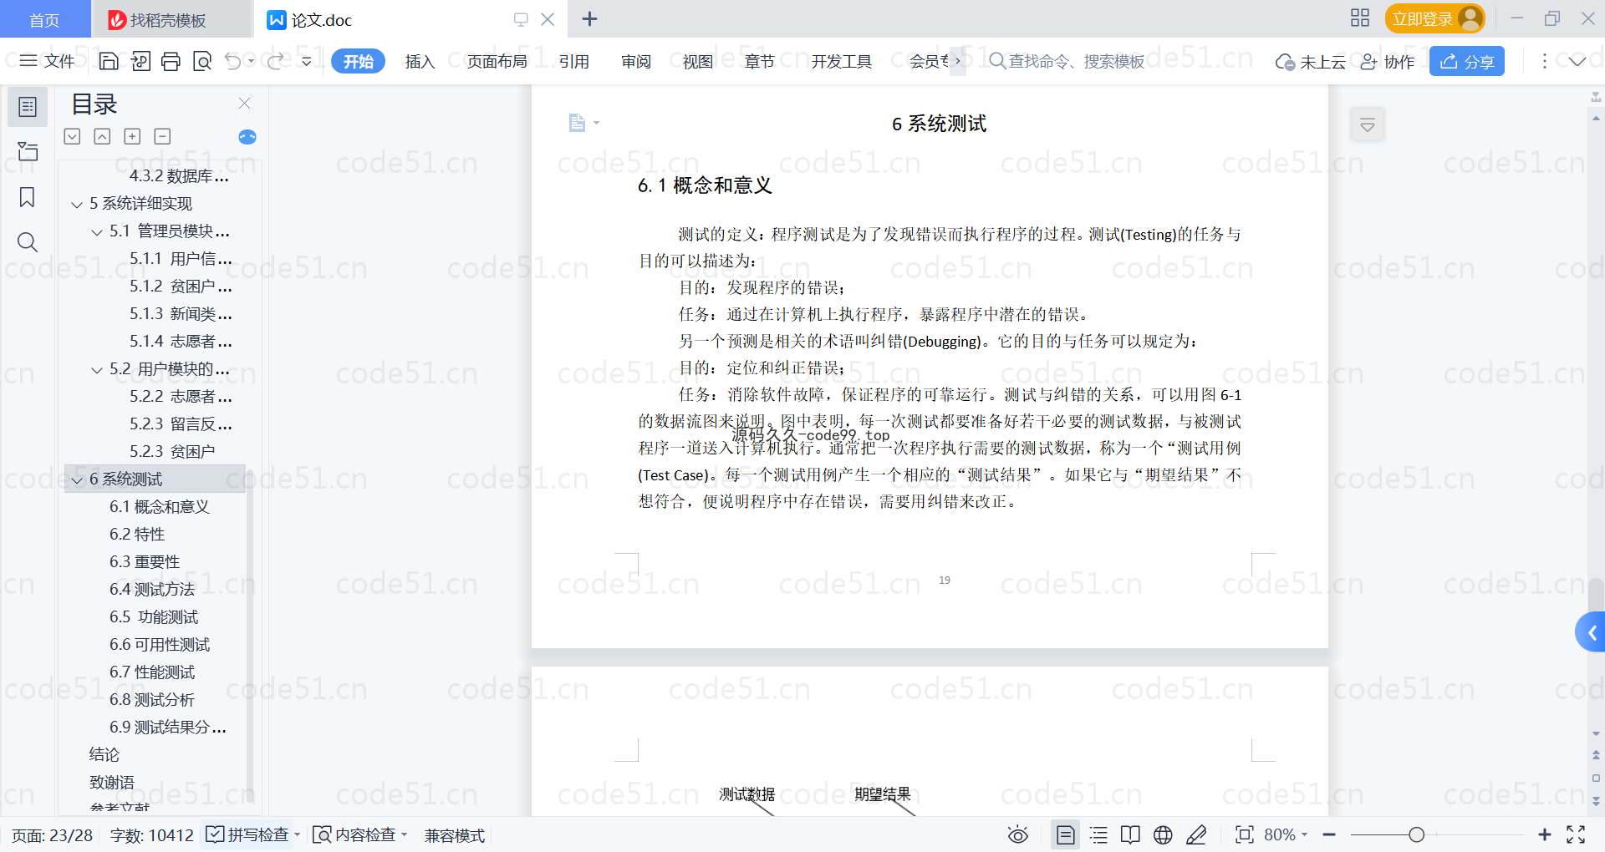Click expand-all icon in outline panel
1605x852 pixels.
pyautogui.click(x=73, y=136)
